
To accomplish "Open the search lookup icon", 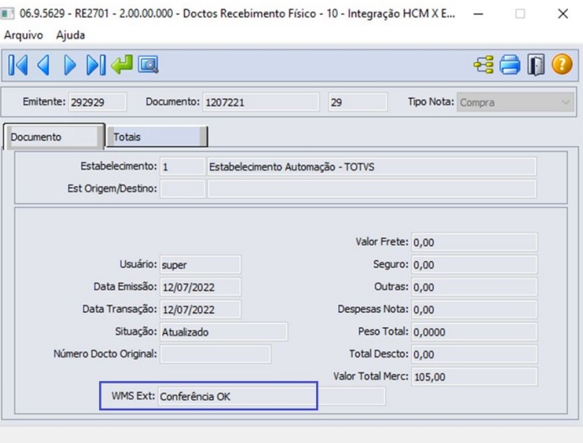I will 148,65.
